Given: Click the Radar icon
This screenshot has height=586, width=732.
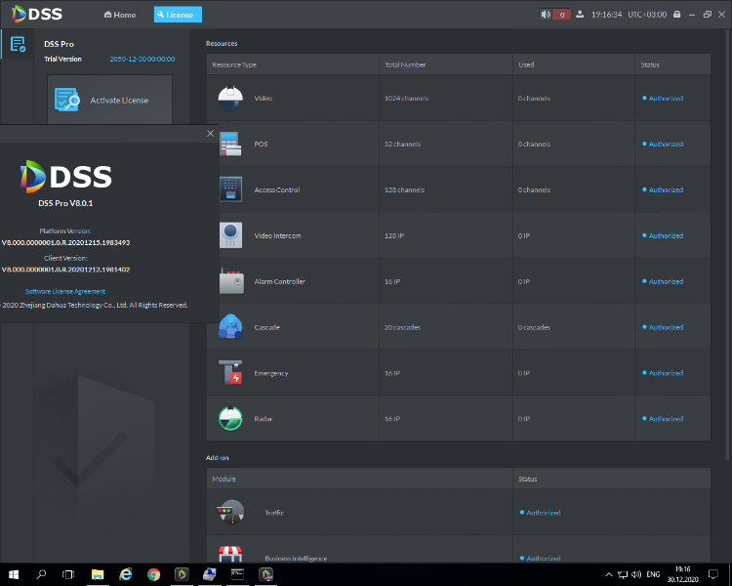Looking at the screenshot, I should 230,418.
